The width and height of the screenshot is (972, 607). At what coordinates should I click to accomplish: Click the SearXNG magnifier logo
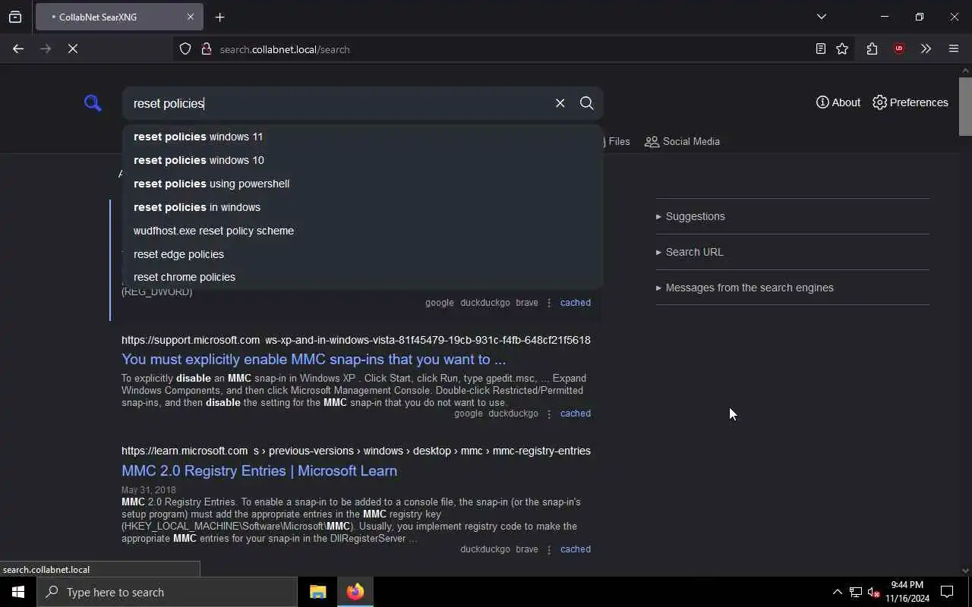[93, 103]
